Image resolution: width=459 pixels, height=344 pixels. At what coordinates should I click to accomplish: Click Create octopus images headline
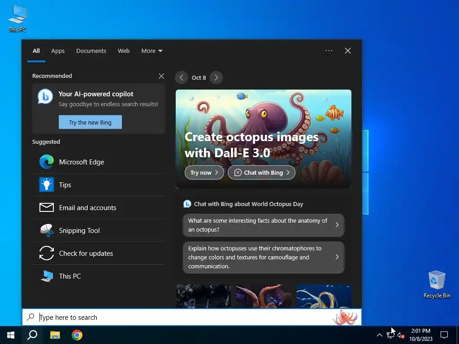point(251,145)
